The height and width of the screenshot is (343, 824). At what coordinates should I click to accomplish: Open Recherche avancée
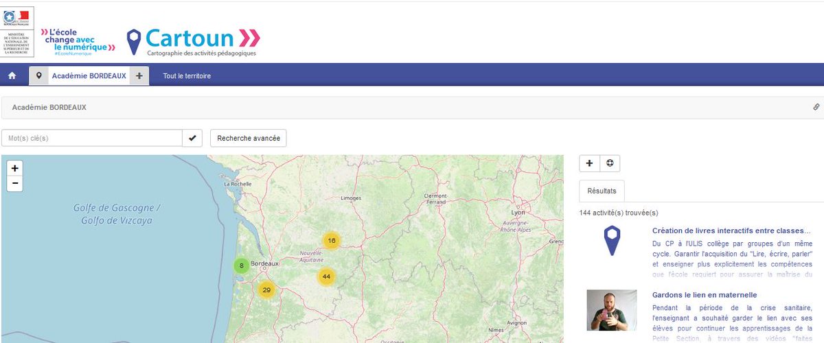pos(249,138)
